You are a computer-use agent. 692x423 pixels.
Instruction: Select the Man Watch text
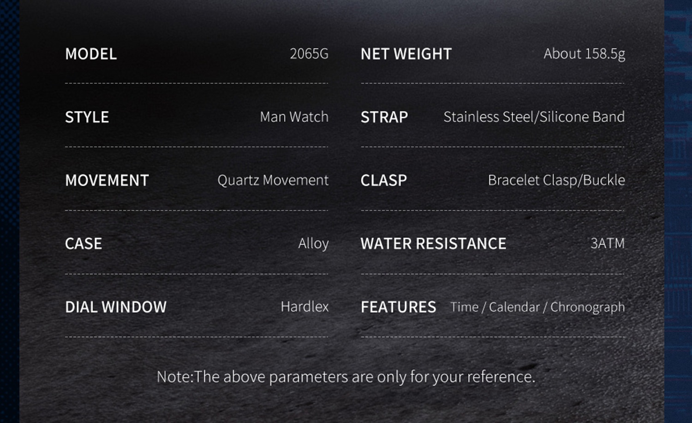tap(294, 117)
